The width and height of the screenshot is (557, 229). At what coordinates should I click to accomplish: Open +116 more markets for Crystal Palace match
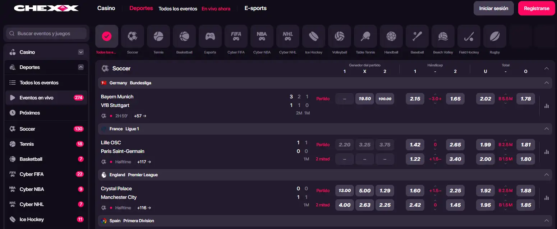(x=144, y=208)
